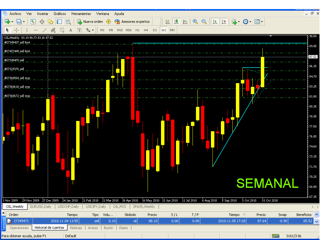Screen dimensions: 322x240
Task: Close the Terminal panel with x
Action: [x=3, y=213]
